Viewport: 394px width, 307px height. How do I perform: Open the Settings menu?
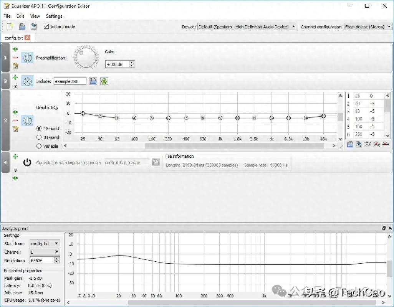click(x=54, y=16)
